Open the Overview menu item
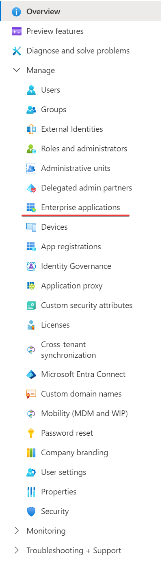 coord(81,11)
